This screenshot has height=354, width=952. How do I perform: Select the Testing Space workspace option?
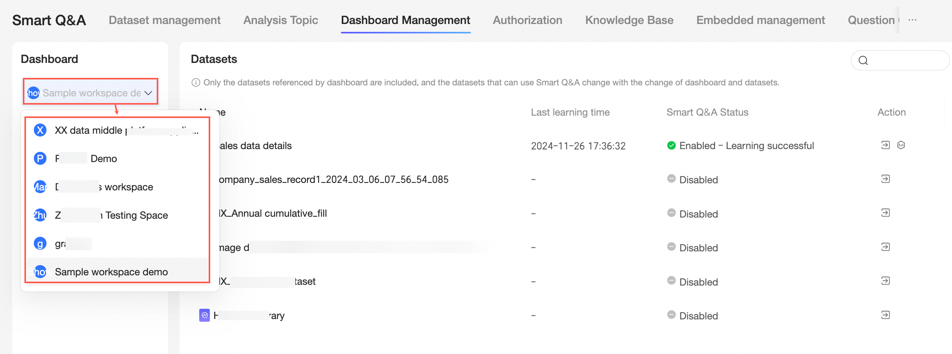(x=117, y=215)
